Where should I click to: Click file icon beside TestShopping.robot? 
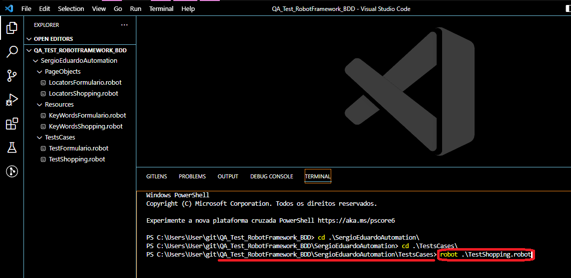pyautogui.click(x=43, y=159)
